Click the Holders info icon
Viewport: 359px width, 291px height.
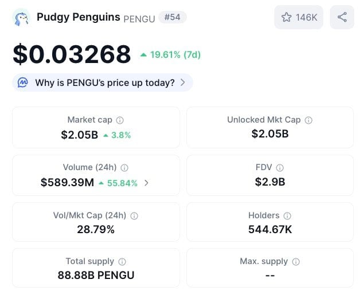(287, 216)
